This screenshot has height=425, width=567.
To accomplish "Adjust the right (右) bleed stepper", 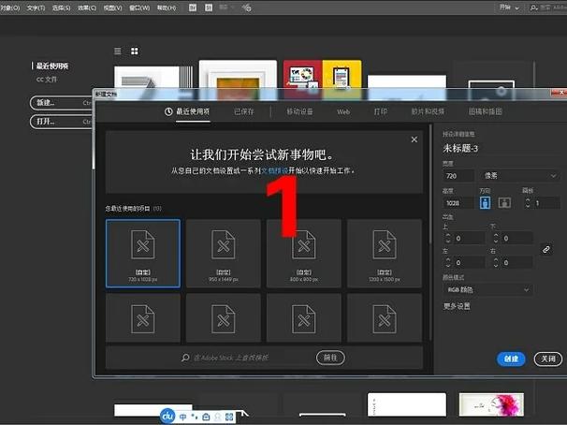I will pos(496,262).
